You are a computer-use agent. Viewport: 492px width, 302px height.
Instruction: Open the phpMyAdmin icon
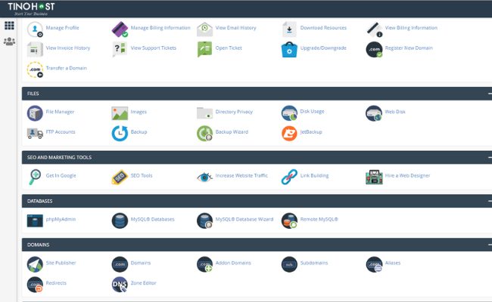pos(35,220)
